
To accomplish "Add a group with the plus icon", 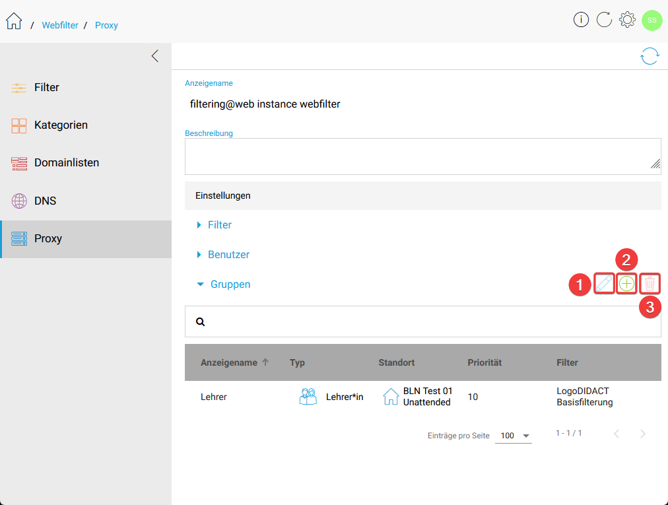I will (x=626, y=283).
